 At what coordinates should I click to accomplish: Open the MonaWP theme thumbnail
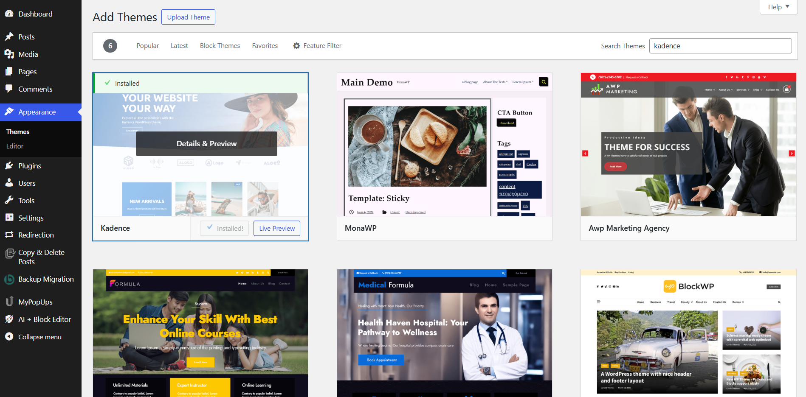pyautogui.click(x=444, y=144)
